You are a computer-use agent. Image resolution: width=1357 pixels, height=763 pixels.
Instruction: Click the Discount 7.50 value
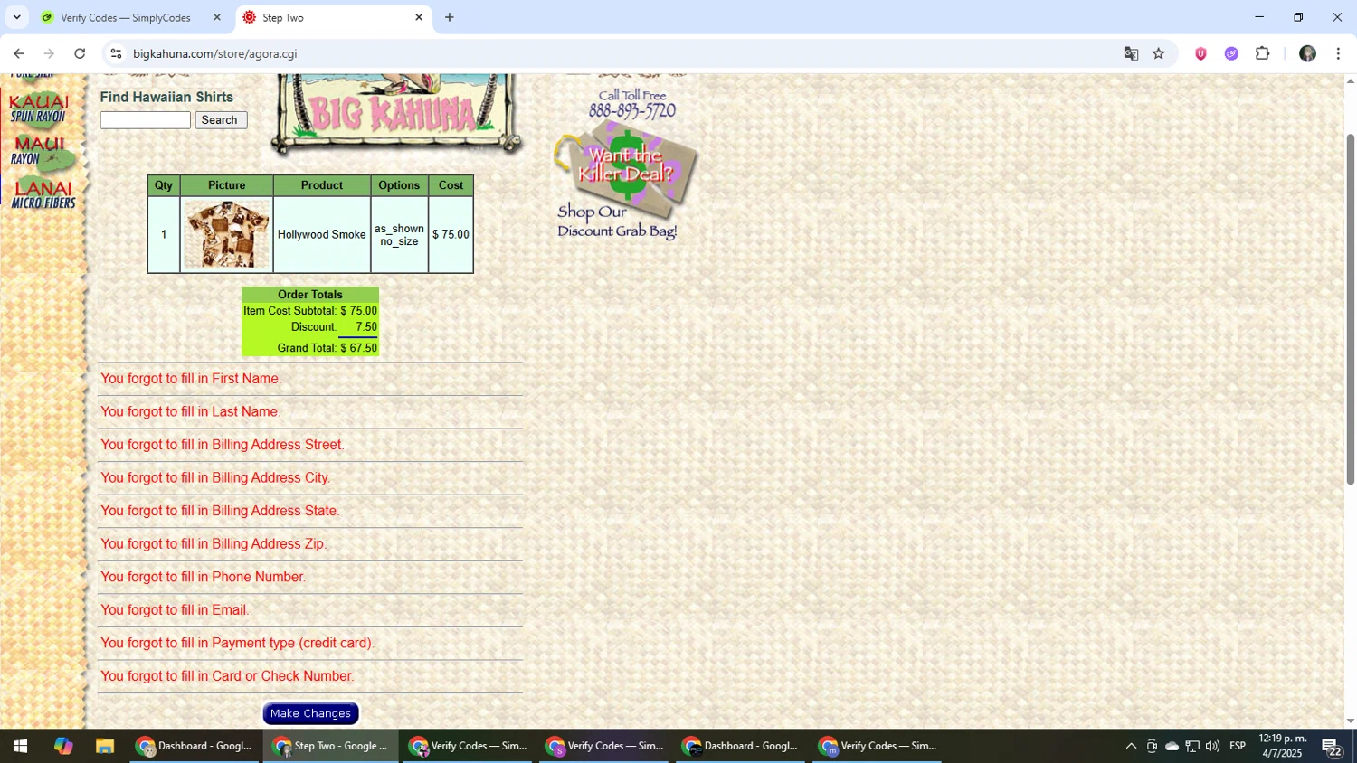[x=366, y=327]
